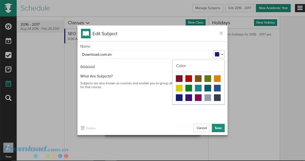Image resolution: width=305 pixels, height=161 pixels.
Task: Click the Cancel button
Action: point(202,128)
